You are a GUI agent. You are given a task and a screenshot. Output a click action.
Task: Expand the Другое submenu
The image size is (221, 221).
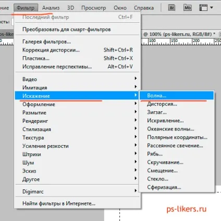coord(78,179)
